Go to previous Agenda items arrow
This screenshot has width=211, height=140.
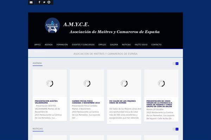click(x=174, y=64)
